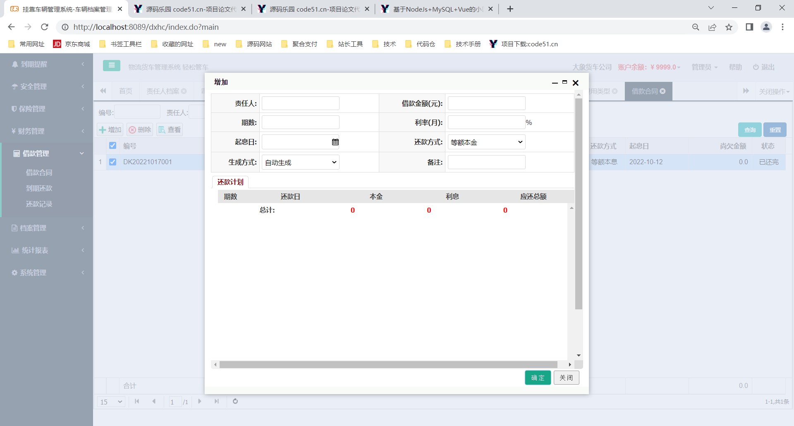
Task: Click browser back arrow
Action: tap(11, 27)
